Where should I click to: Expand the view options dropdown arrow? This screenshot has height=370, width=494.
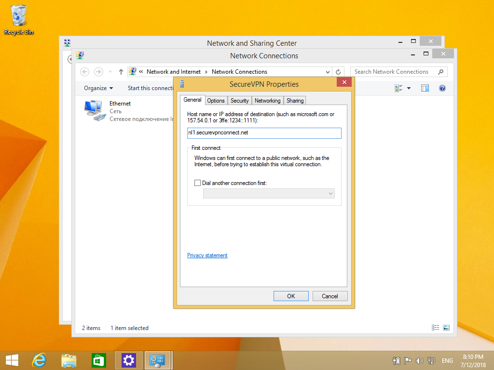(x=409, y=88)
